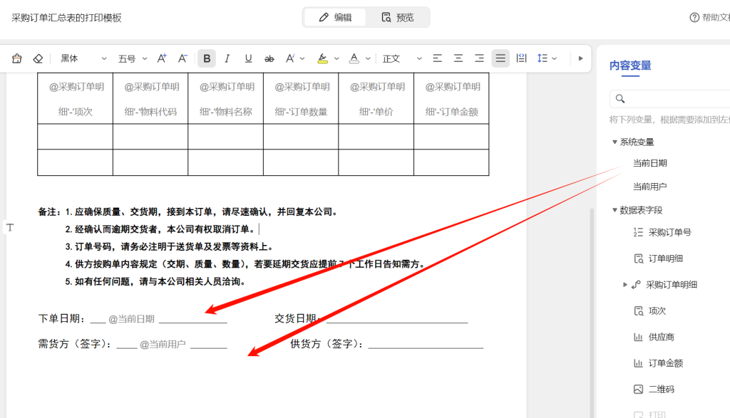Image resolution: width=730 pixels, height=418 pixels.
Task: Click the line spacing icon
Action: click(543, 58)
